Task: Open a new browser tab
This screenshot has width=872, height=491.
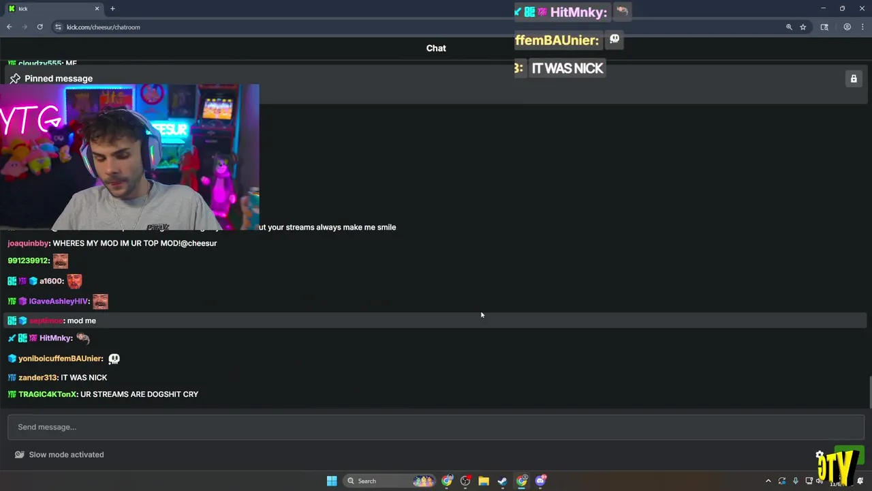Action: click(112, 8)
